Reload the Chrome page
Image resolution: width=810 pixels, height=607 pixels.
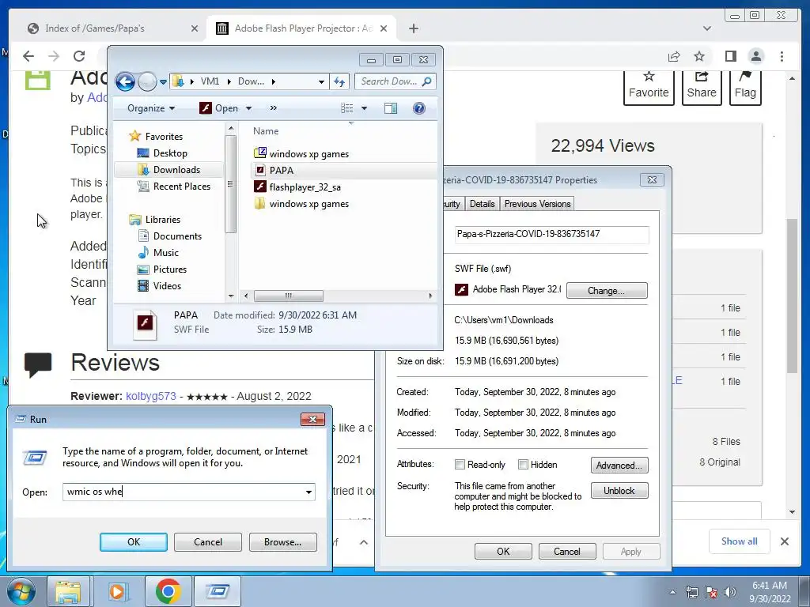78,56
